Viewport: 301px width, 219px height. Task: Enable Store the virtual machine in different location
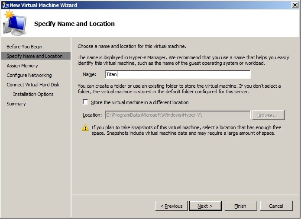pyautogui.click(x=85, y=102)
